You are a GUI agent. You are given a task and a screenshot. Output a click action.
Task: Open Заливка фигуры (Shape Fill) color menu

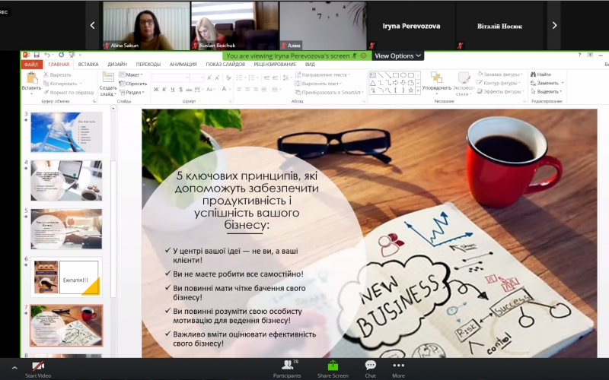tap(499, 74)
